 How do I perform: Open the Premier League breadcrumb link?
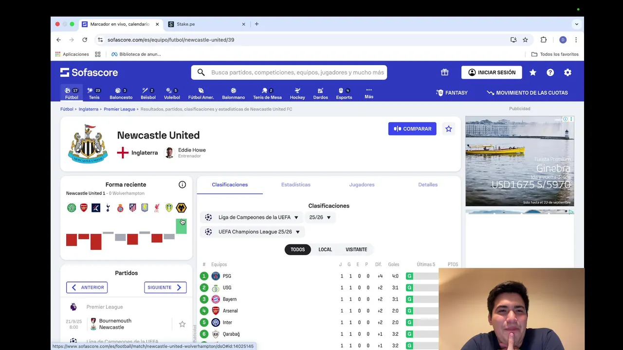click(119, 109)
